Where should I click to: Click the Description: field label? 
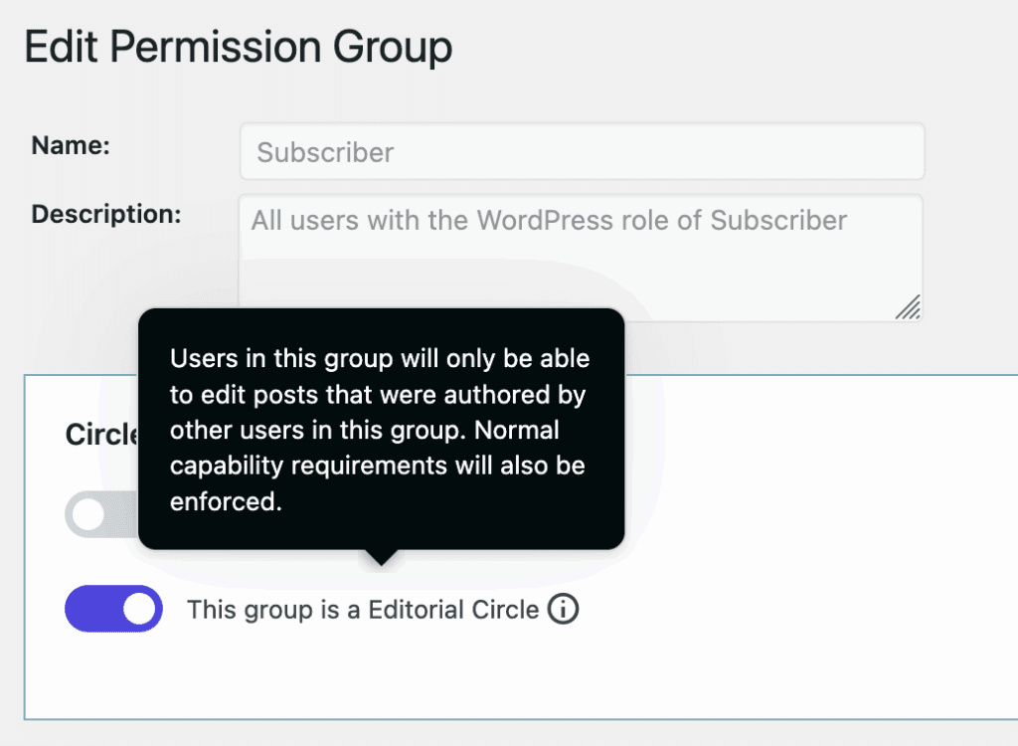(x=104, y=213)
